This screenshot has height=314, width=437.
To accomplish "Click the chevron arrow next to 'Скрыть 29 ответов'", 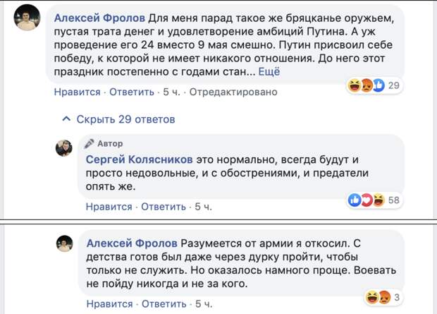I will [x=66, y=119].
